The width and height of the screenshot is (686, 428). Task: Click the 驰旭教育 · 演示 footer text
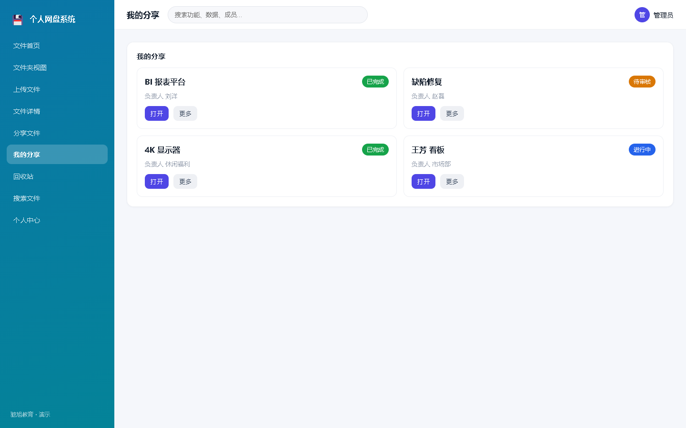[x=30, y=415]
